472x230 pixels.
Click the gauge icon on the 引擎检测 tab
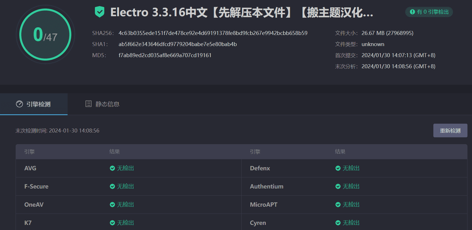(19, 104)
